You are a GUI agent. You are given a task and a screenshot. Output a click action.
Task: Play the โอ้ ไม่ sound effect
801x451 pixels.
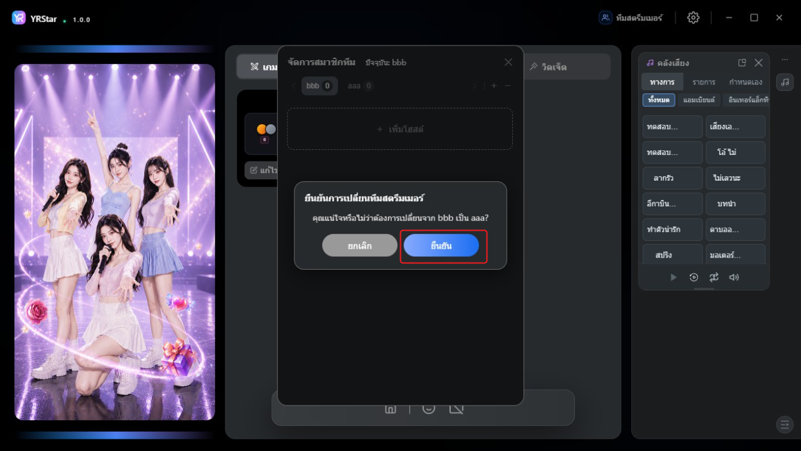pyautogui.click(x=735, y=152)
